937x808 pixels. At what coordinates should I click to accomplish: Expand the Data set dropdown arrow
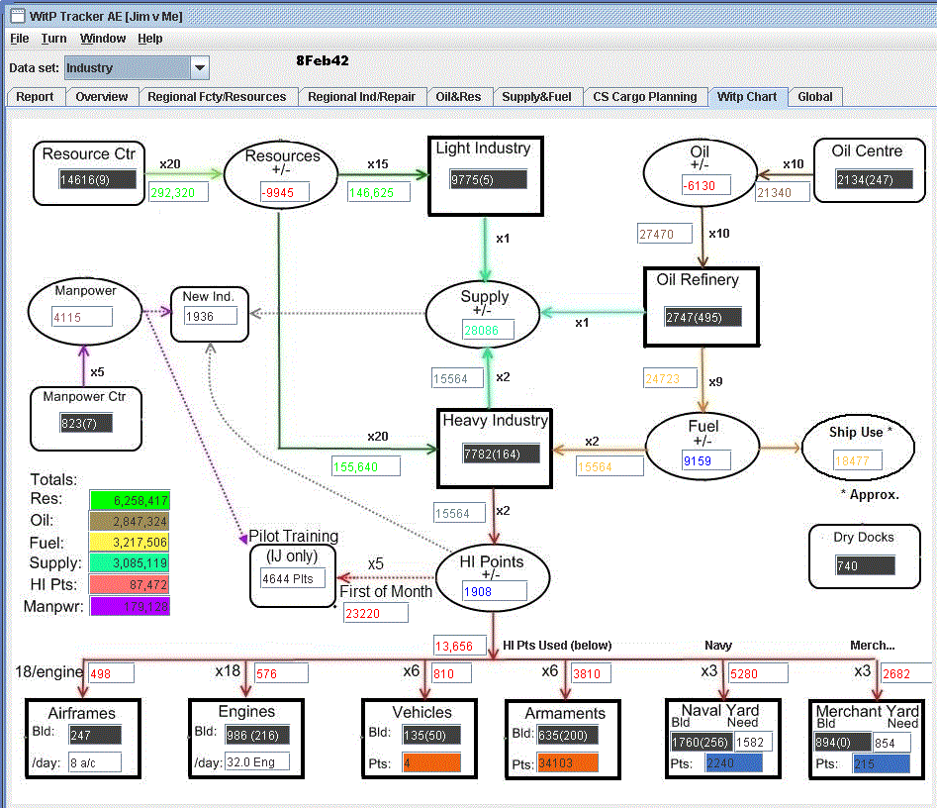(x=200, y=67)
